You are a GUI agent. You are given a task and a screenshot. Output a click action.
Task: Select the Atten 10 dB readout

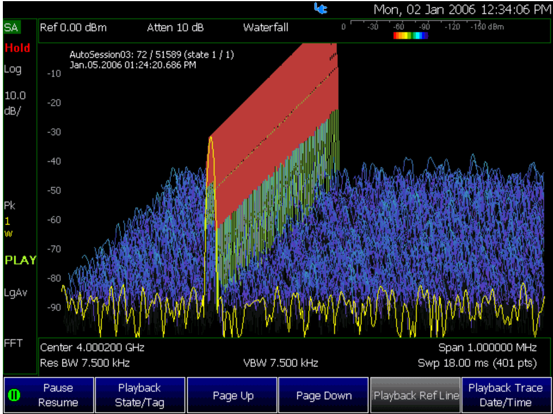pos(176,28)
